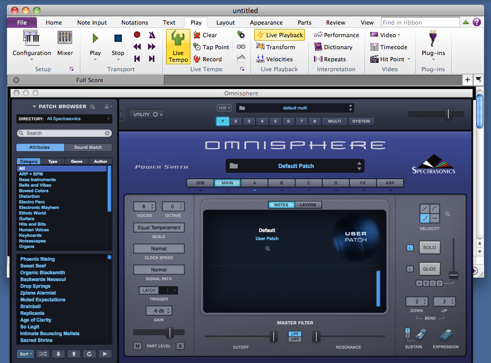Open the Hit Point dropdown
Viewport: 491px width, 363px height.
390,59
